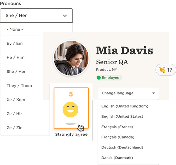Open the Pronouns She / Her dropdown
This screenshot has height=165, width=176.
point(36,16)
